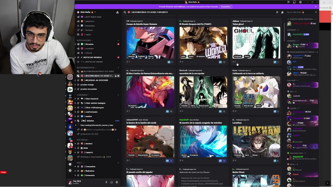Mute the microphone in user panel
The height and width of the screenshot is (187, 333).
point(106,182)
